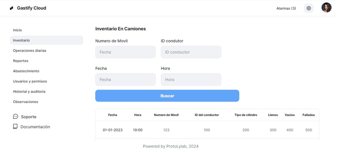Open Observaciones in the sidebar
The image size is (337, 151).
[26, 102]
